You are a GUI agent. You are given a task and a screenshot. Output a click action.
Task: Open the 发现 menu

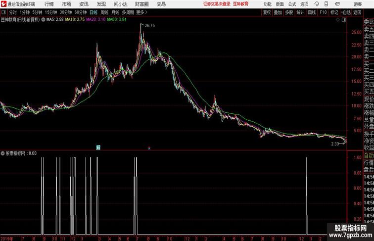pyautogui.click(x=101, y=4)
